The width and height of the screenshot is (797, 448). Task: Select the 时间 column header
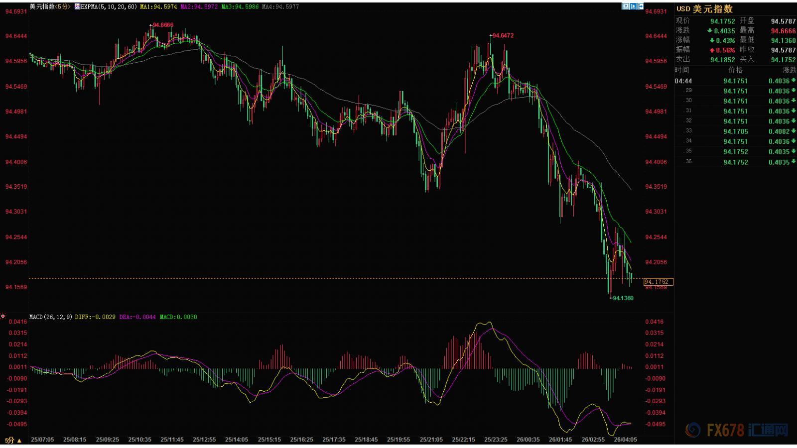[682, 70]
